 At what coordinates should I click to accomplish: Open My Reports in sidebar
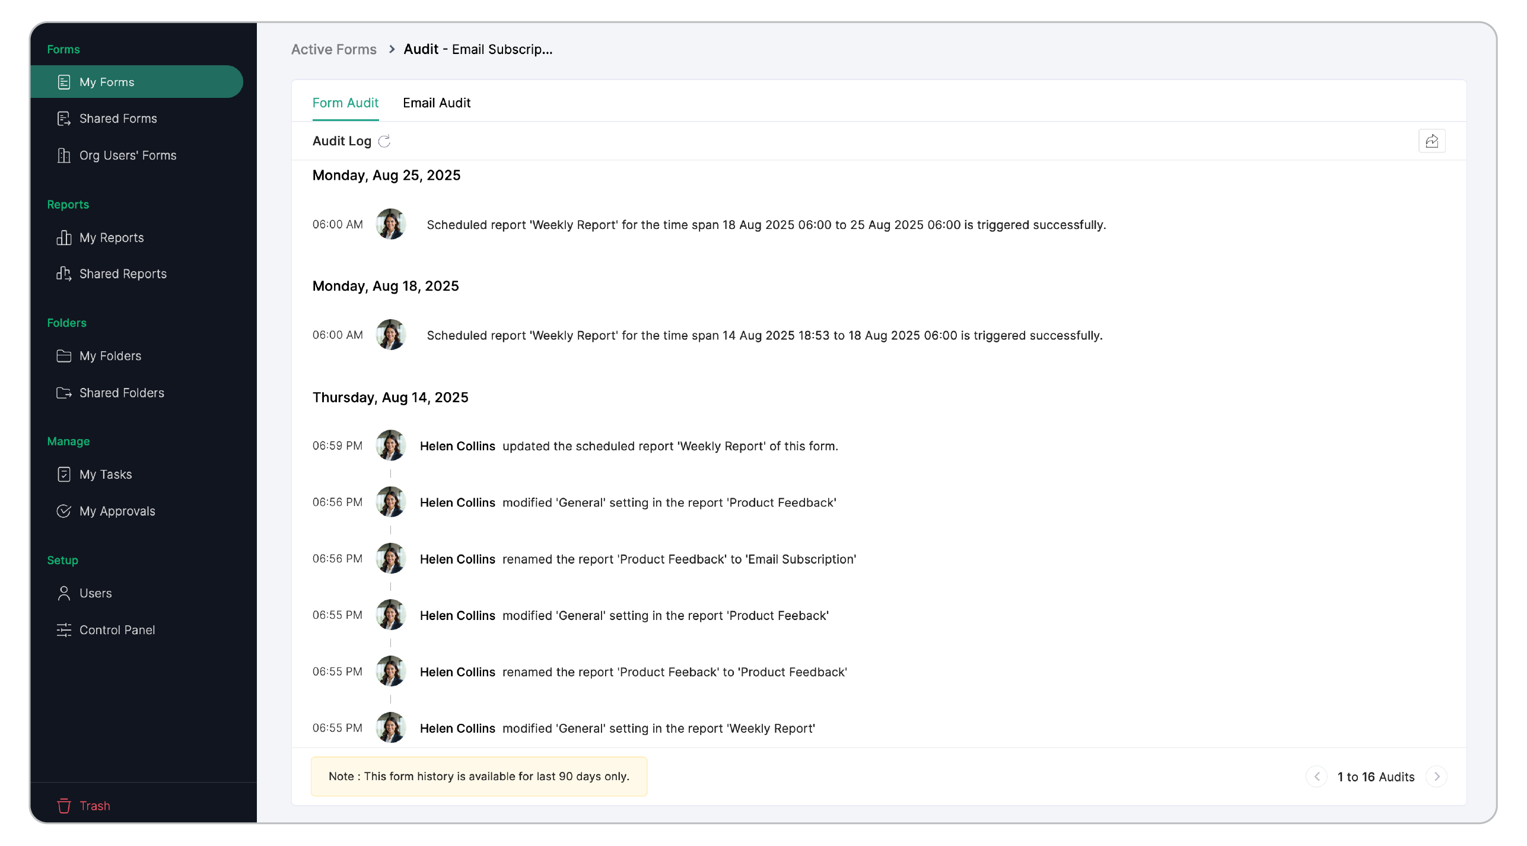pyautogui.click(x=111, y=238)
